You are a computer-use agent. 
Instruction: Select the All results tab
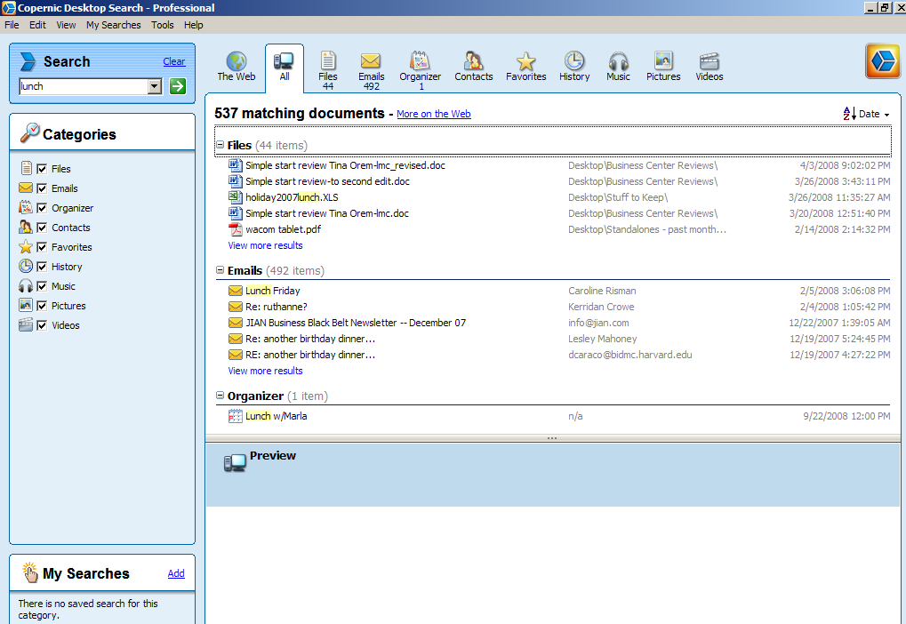pos(285,68)
